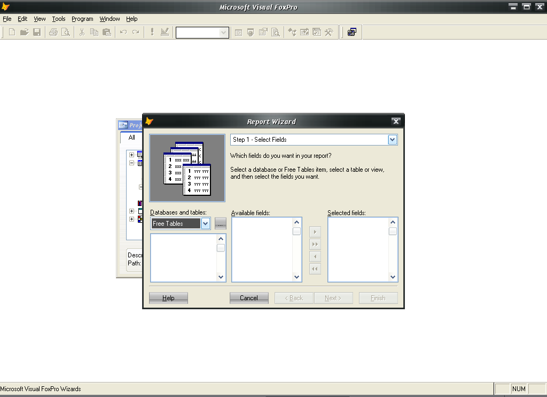Click the Print toolbar icon
This screenshot has width=547, height=397.
(53, 33)
